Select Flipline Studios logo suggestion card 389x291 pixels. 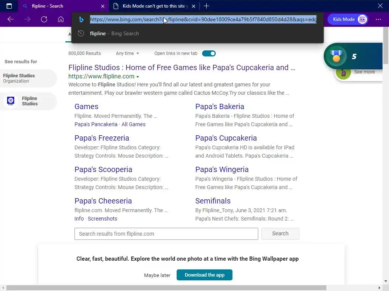[x=28, y=101]
